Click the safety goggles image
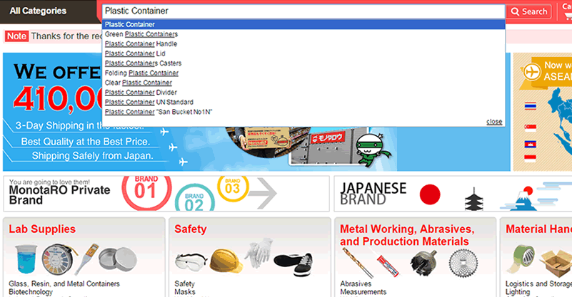This screenshot has height=297, width=572. point(191,262)
